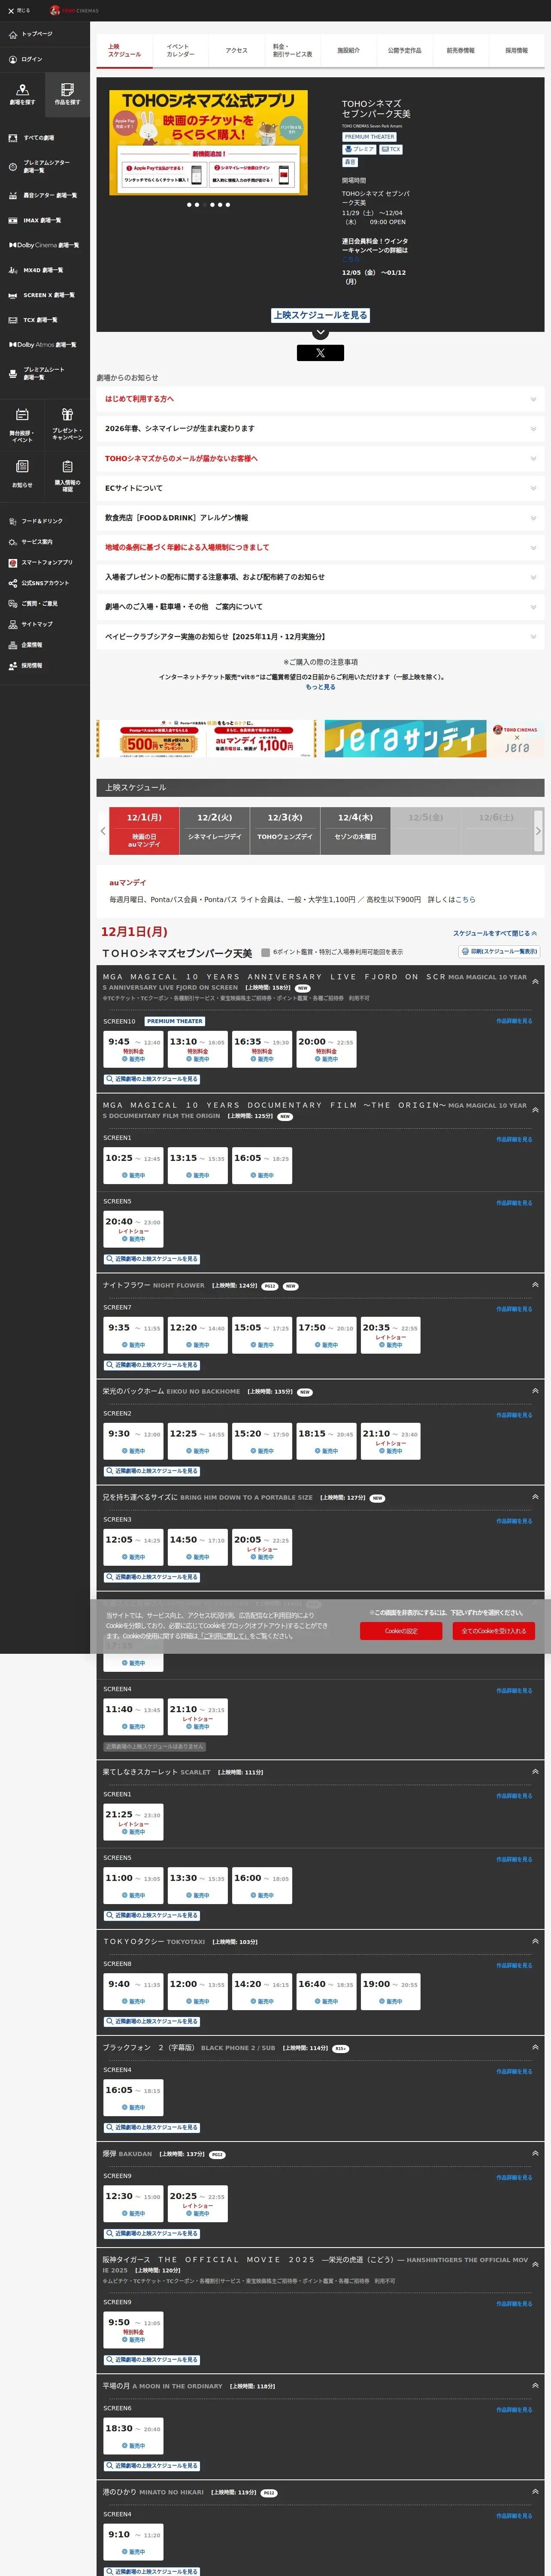551x2576 pixels.
Task: Open the プレミアムシアター 劇場一覧 entry
Action: [45, 166]
